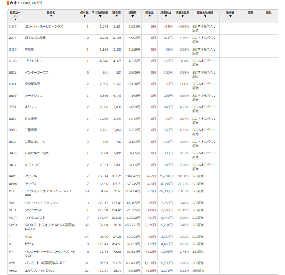Click 沖縄セルラー電話 stock name

point(37,153)
